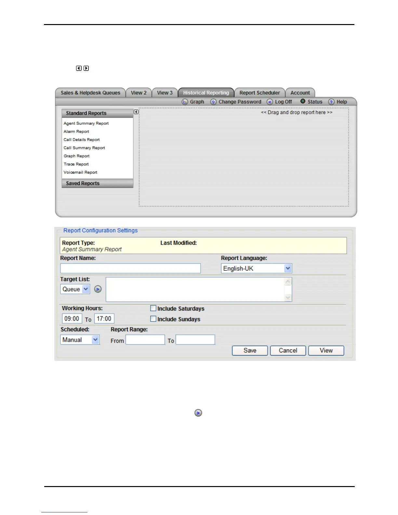Click the round arrow icon below settings
This screenshot has height=515, width=398.
click(x=198, y=413)
